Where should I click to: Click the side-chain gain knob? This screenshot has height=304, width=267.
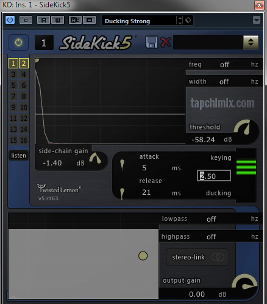(96, 158)
